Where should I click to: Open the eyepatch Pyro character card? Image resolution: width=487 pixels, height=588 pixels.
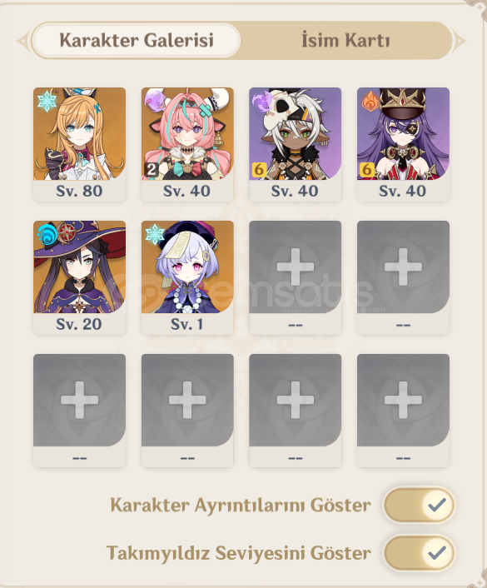tap(403, 144)
